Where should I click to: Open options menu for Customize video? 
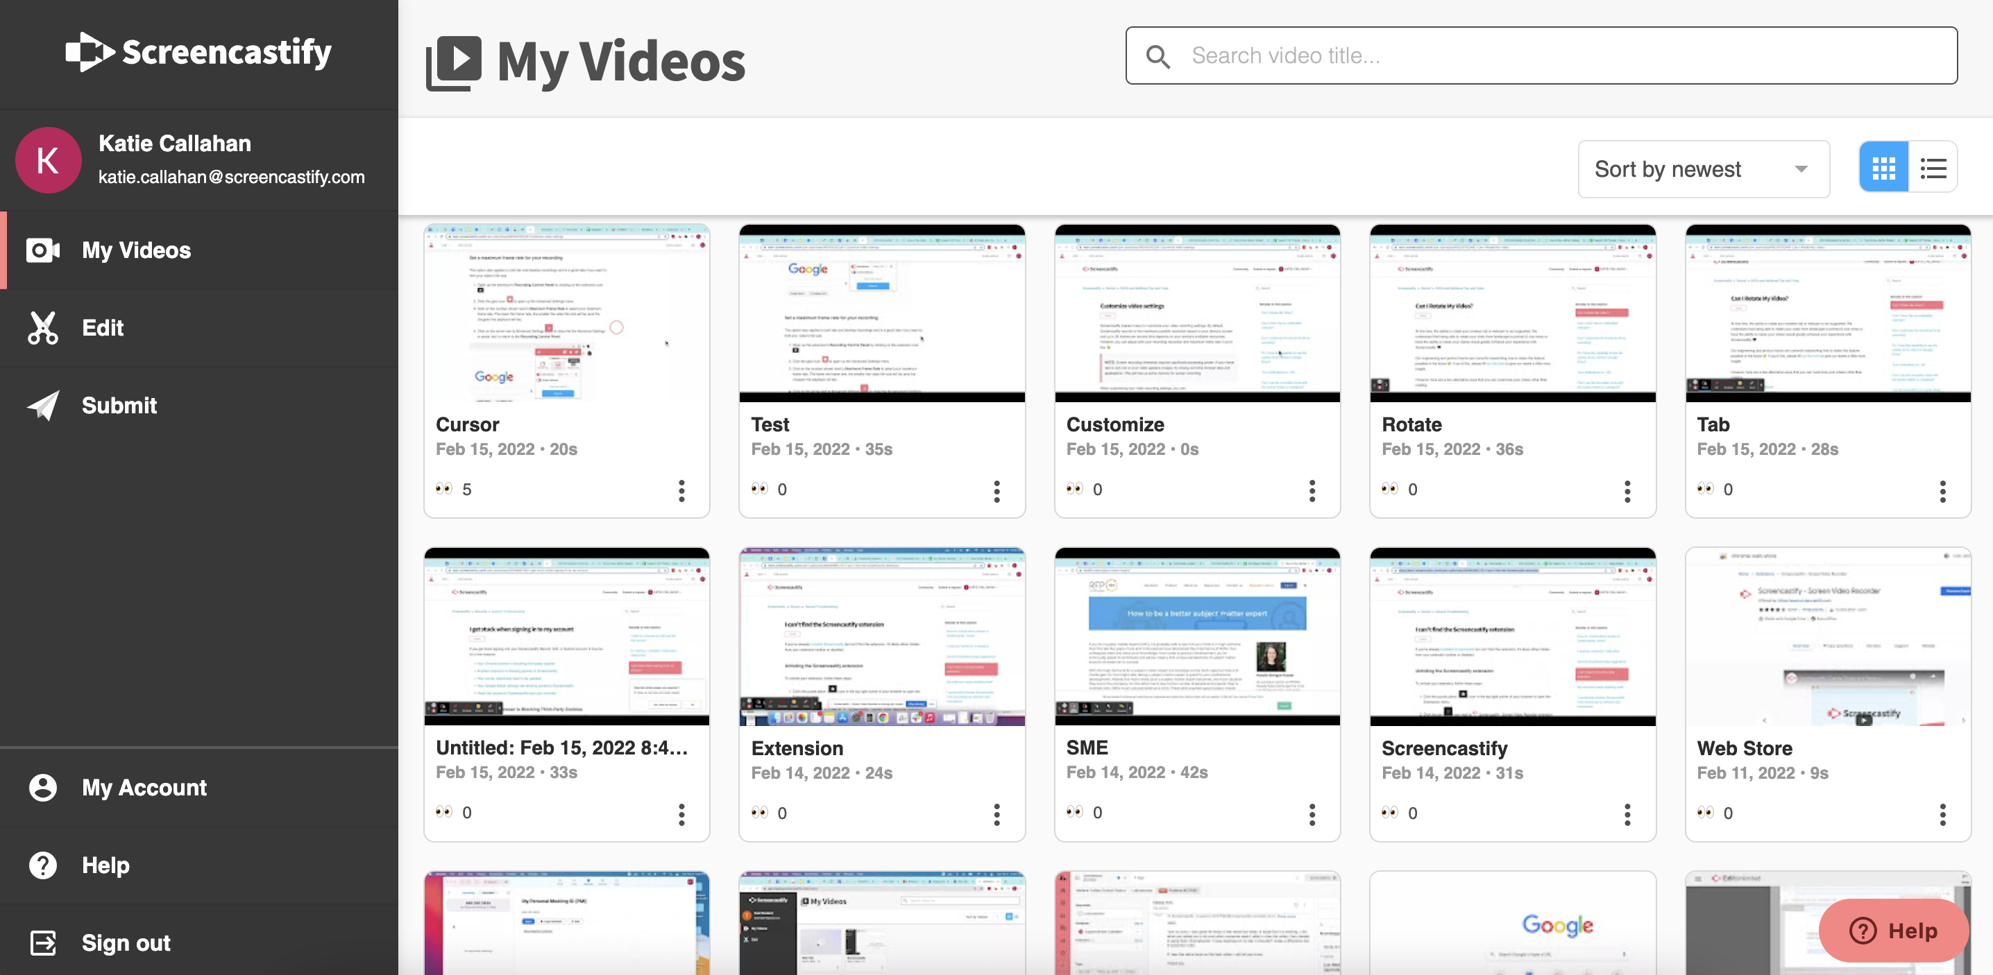coord(1312,491)
